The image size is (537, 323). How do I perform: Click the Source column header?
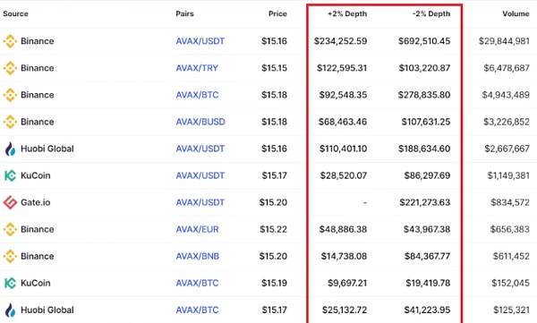point(16,14)
